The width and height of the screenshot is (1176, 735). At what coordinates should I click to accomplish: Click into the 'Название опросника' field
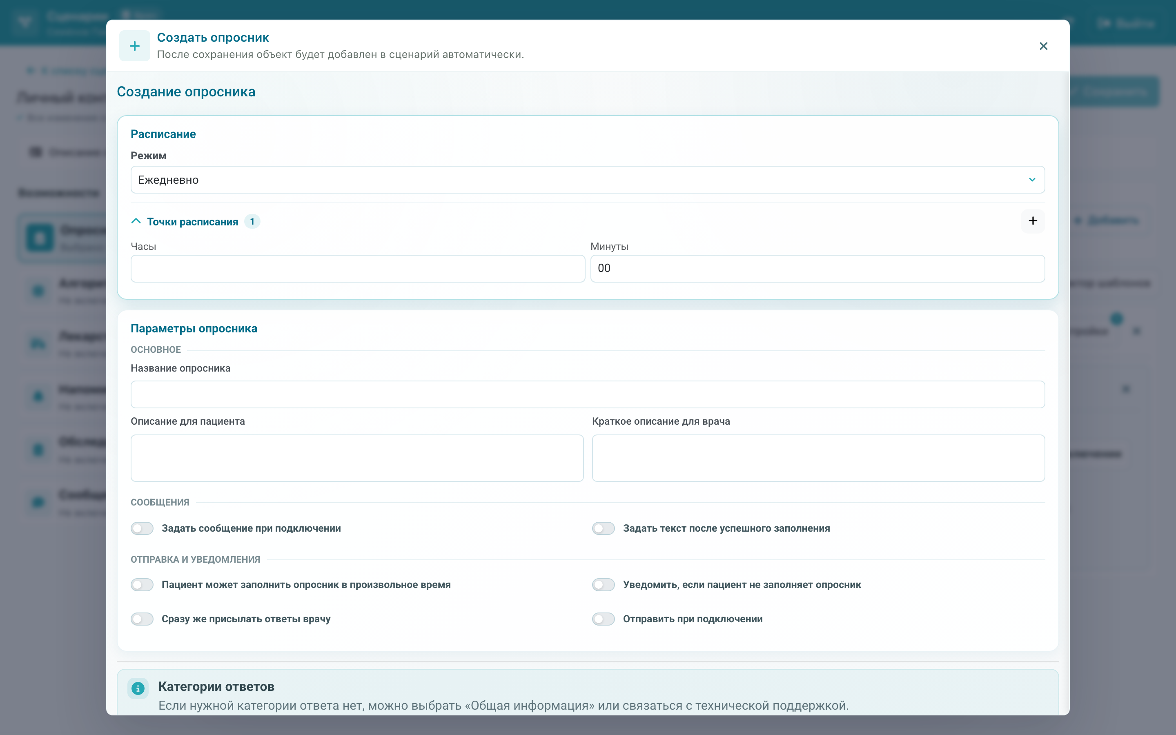pos(588,394)
